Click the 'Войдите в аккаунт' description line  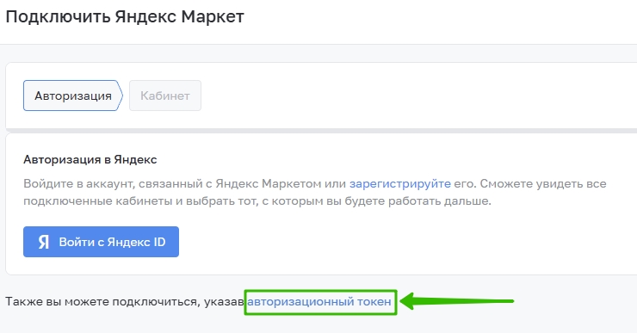(315, 183)
